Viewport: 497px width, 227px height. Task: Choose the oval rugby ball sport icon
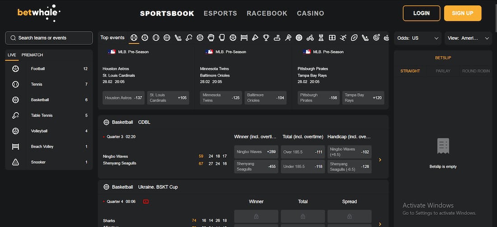click(354, 38)
